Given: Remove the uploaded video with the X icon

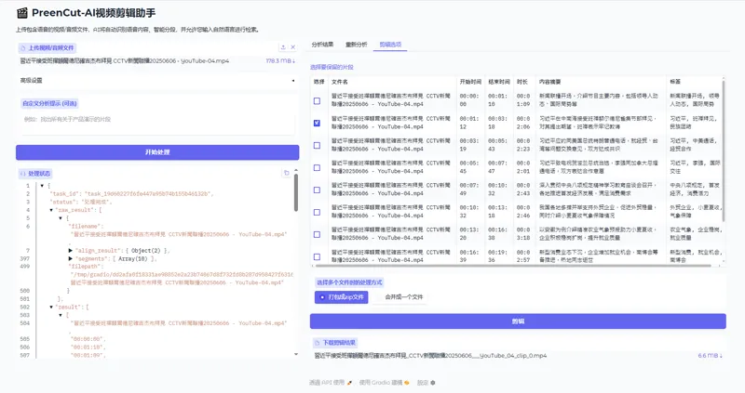Looking at the screenshot, I should [x=294, y=47].
